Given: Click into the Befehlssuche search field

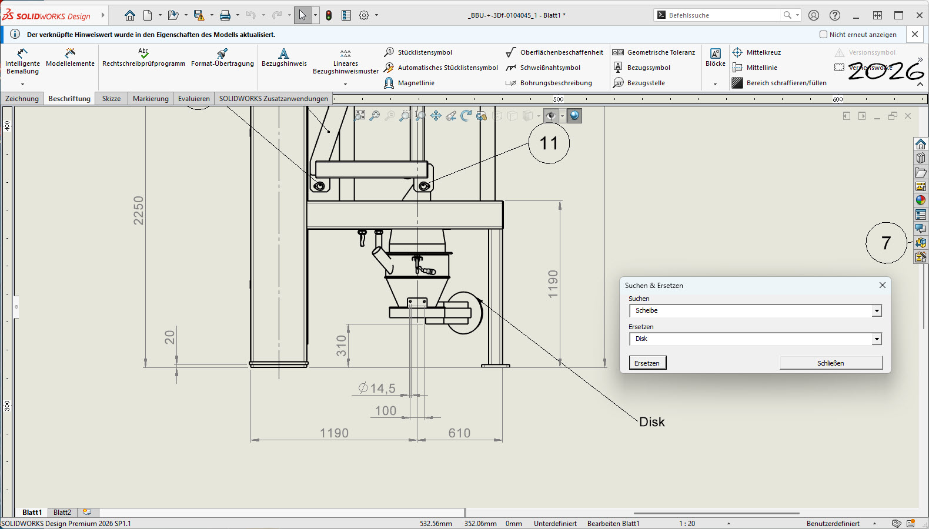Looking at the screenshot, I should pos(723,15).
